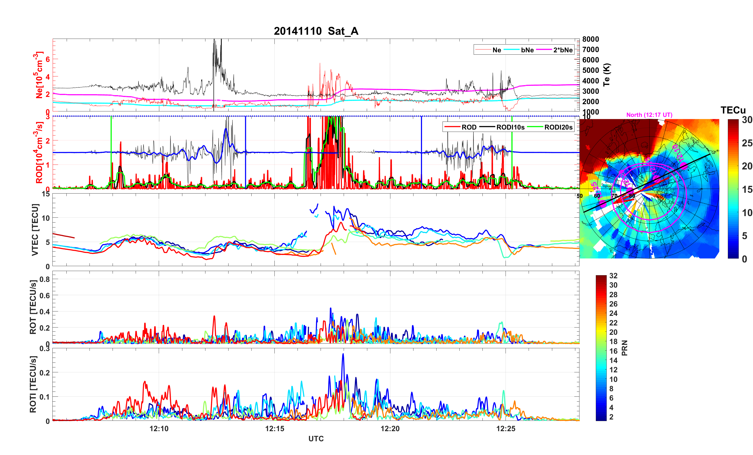This screenshot has width=753, height=455.
Task: Click the '20141110 Sat_A' figure title
Action: pos(316,31)
